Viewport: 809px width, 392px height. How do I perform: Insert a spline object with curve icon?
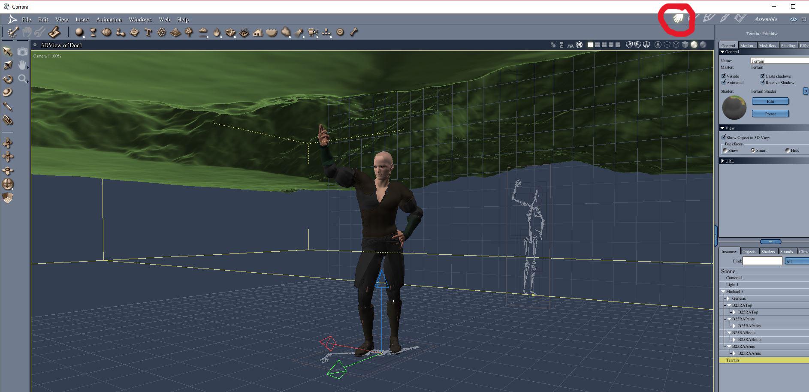(x=121, y=32)
